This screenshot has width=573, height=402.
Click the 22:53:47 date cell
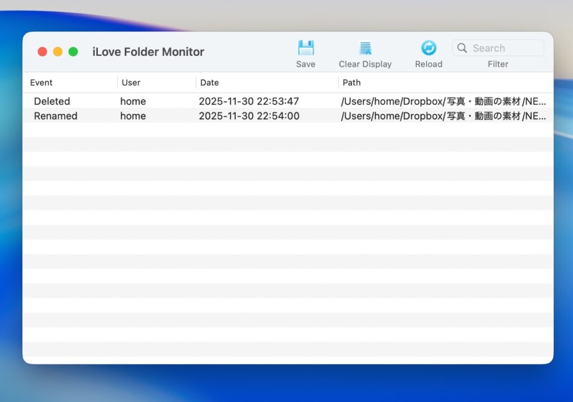tap(249, 101)
